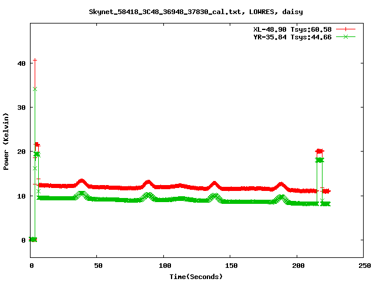Select the YR-35.84 Tsys:44.66 legend entry
The width and height of the screenshot is (376, 282).
coord(293,37)
